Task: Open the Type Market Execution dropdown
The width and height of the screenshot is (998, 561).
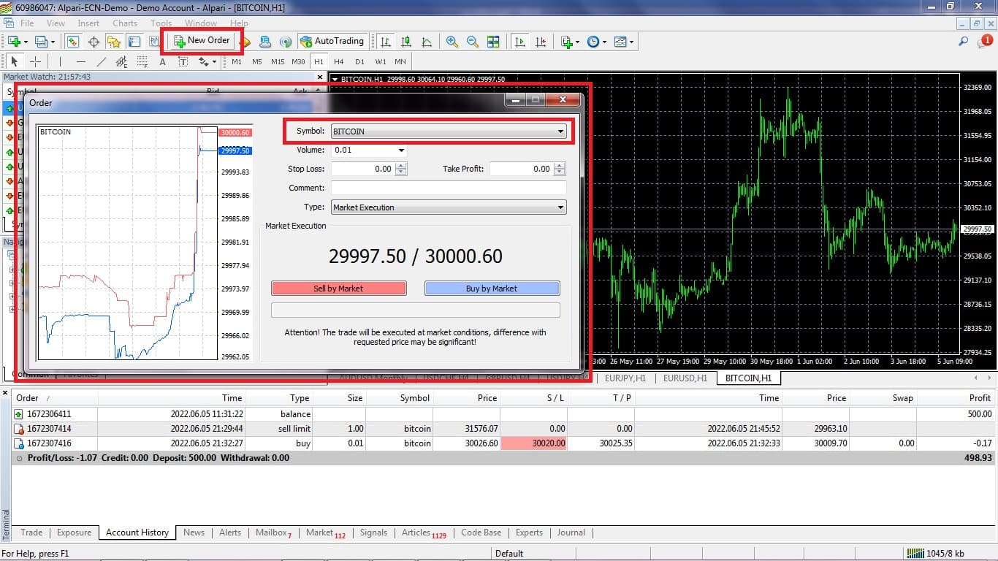Action: 449,207
